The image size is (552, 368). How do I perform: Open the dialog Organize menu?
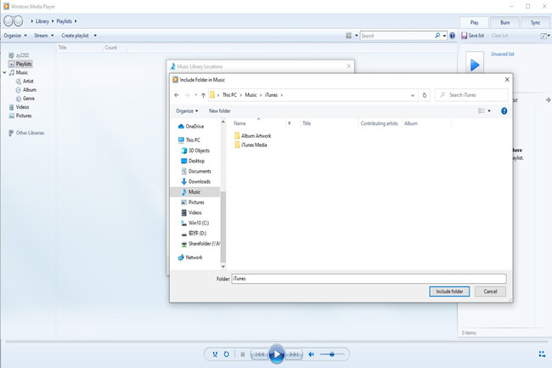click(187, 111)
